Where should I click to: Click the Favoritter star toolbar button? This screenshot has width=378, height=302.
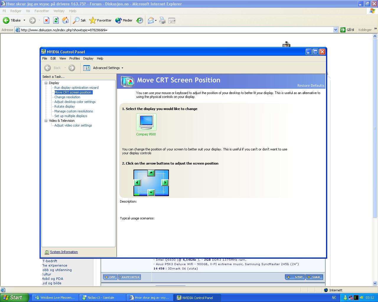pos(100,20)
